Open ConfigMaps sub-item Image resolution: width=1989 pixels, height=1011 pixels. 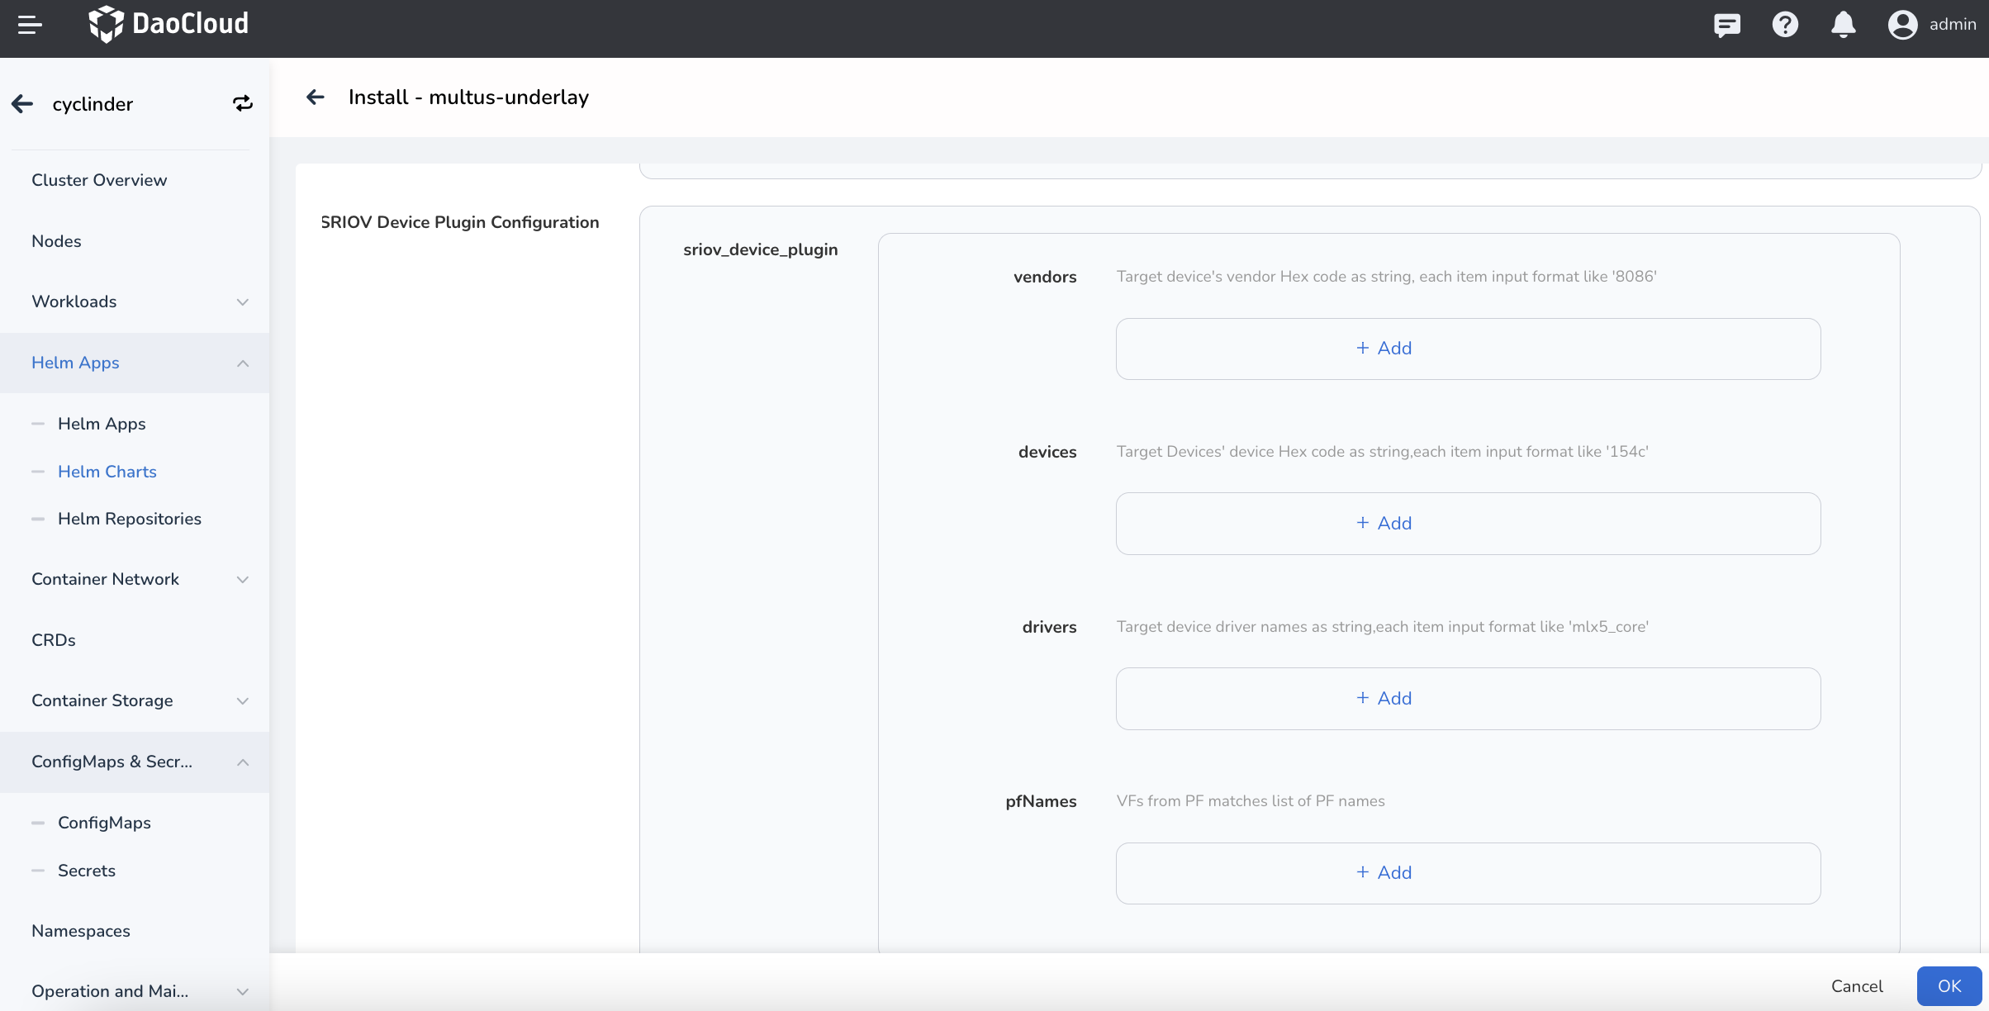[x=104, y=823]
